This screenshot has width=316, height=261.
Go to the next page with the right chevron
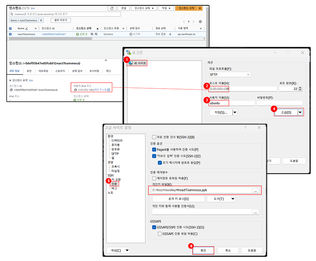pos(193,21)
